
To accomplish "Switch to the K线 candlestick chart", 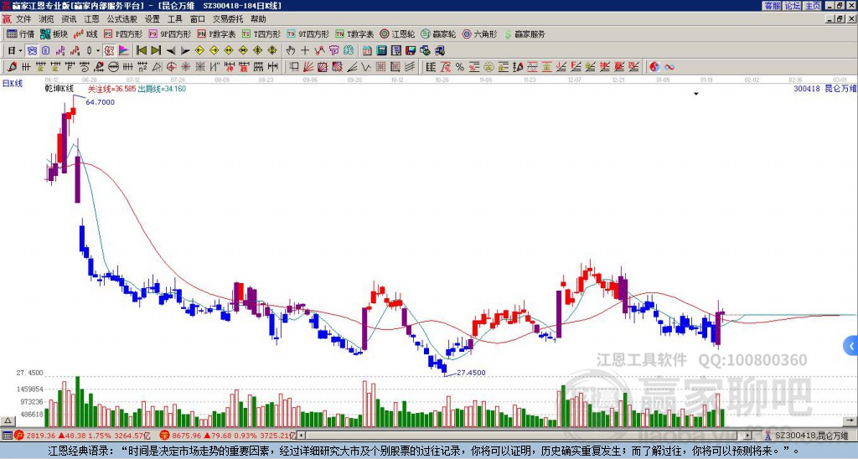I will click(x=85, y=34).
